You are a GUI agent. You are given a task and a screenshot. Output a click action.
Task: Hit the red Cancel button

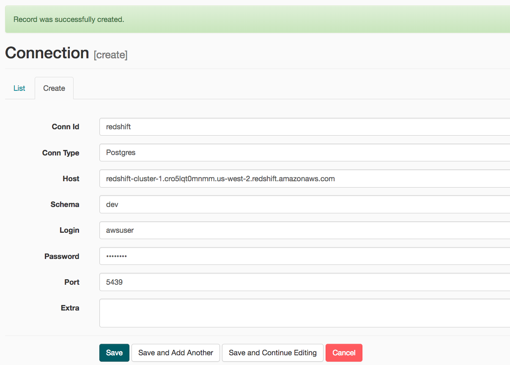(344, 353)
